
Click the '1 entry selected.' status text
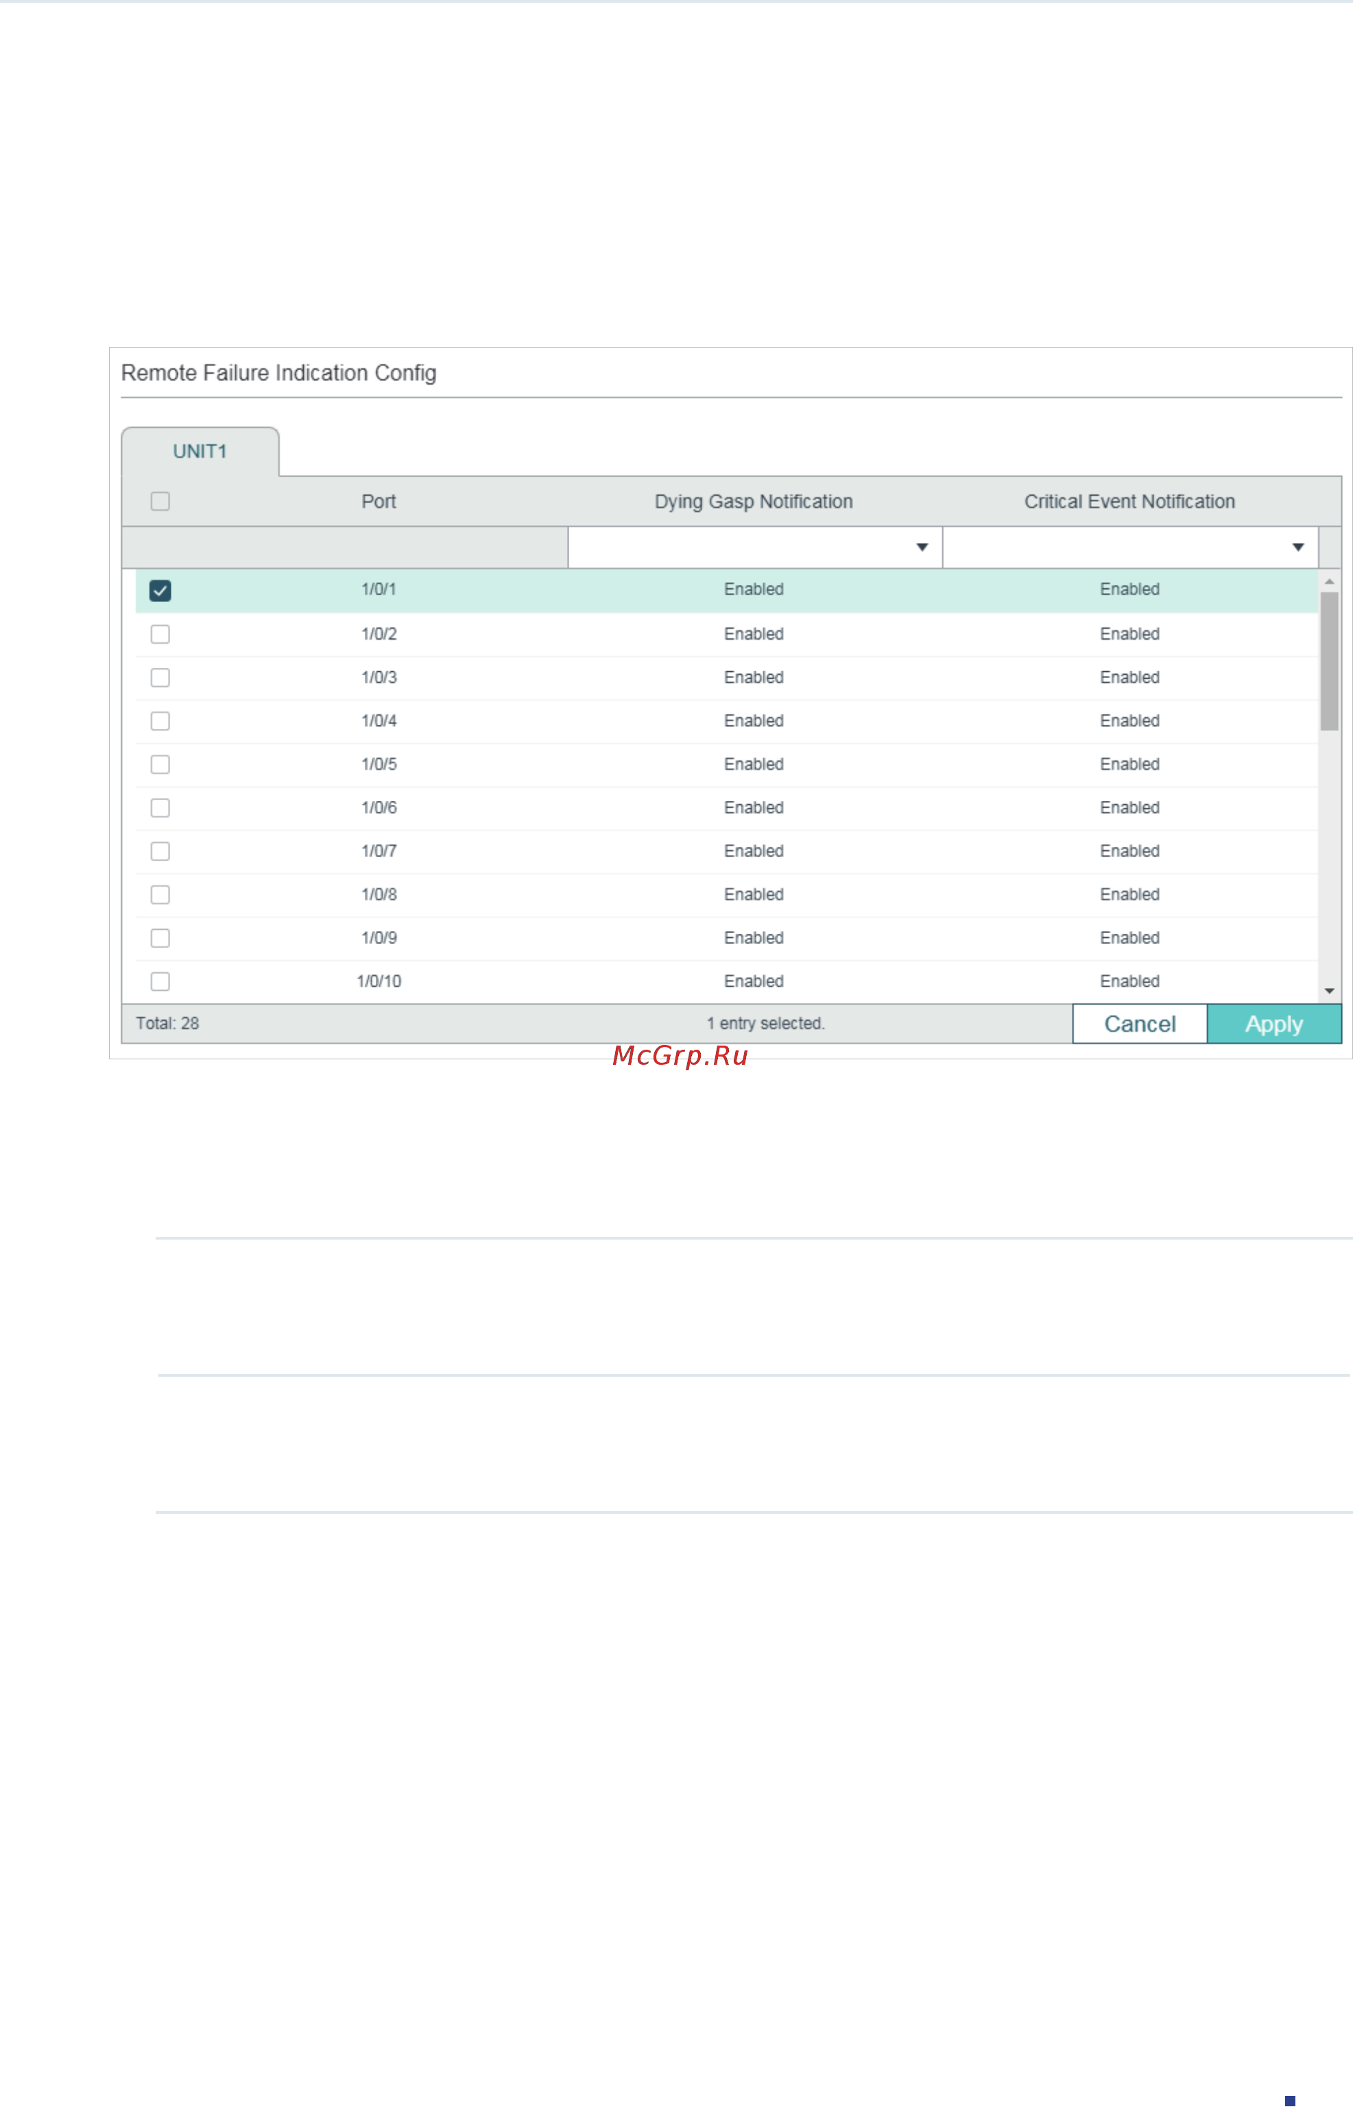pyautogui.click(x=765, y=1024)
